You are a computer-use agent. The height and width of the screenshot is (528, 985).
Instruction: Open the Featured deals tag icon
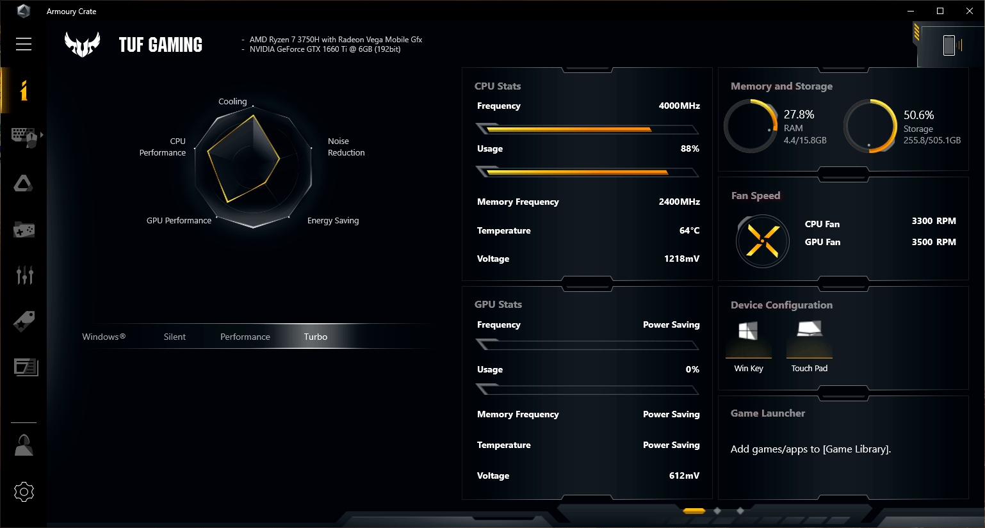(24, 321)
